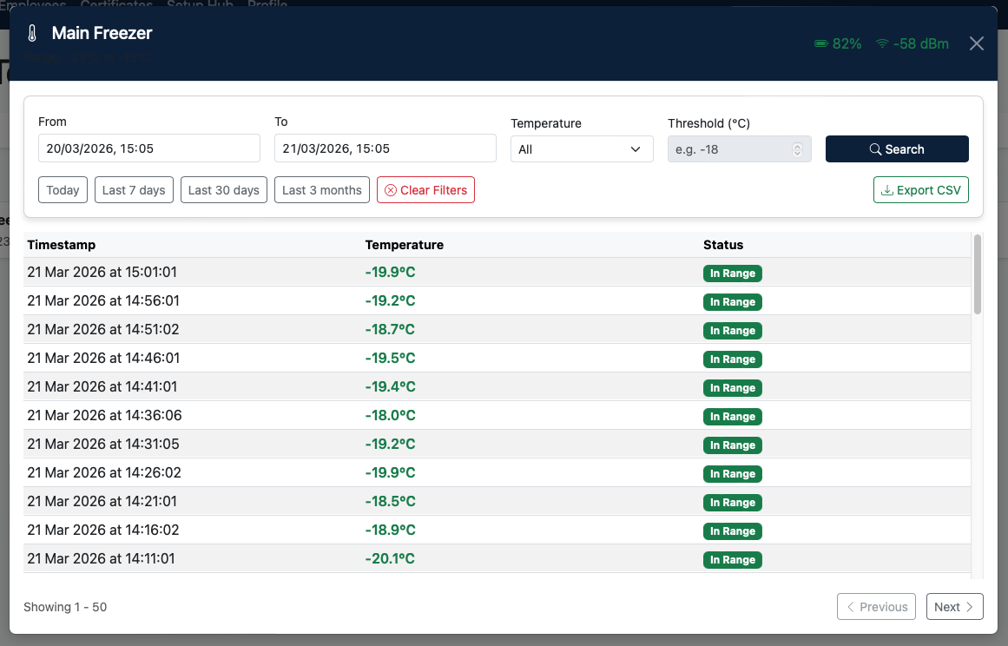Click the Threshold stepper up arrow

pos(797,146)
